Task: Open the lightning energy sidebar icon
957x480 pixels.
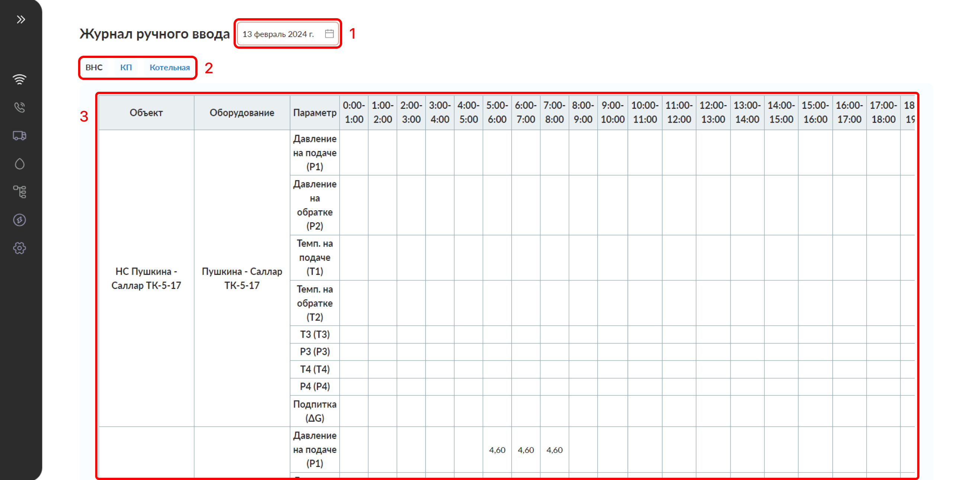Action: click(x=20, y=220)
